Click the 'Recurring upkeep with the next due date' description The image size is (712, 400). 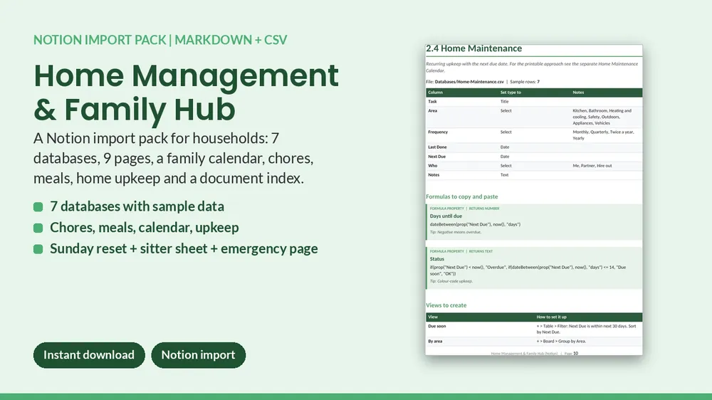pyautogui.click(x=532, y=67)
